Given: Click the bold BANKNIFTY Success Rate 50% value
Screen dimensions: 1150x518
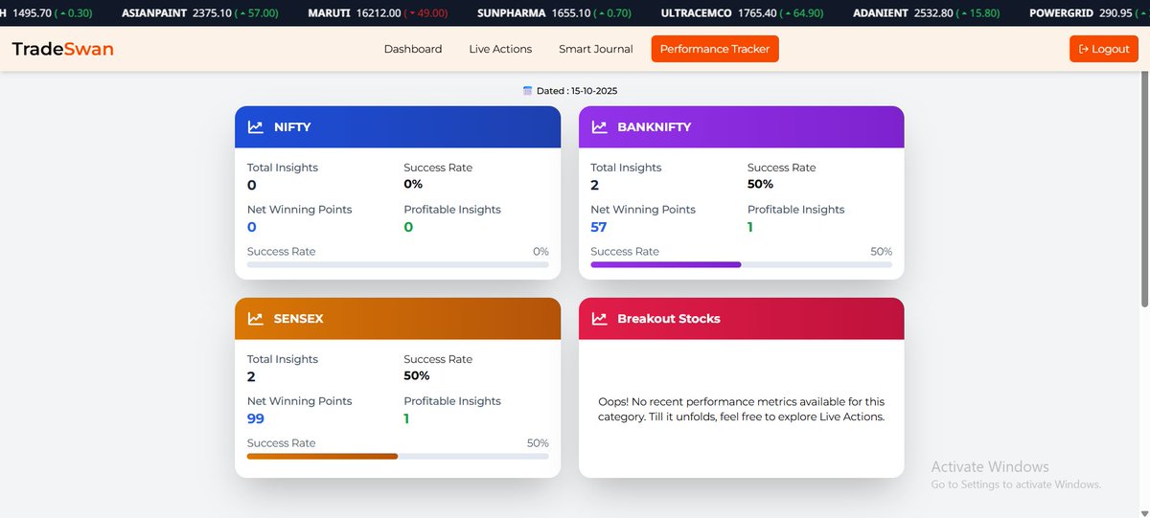Looking at the screenshot, I should 760,184.
